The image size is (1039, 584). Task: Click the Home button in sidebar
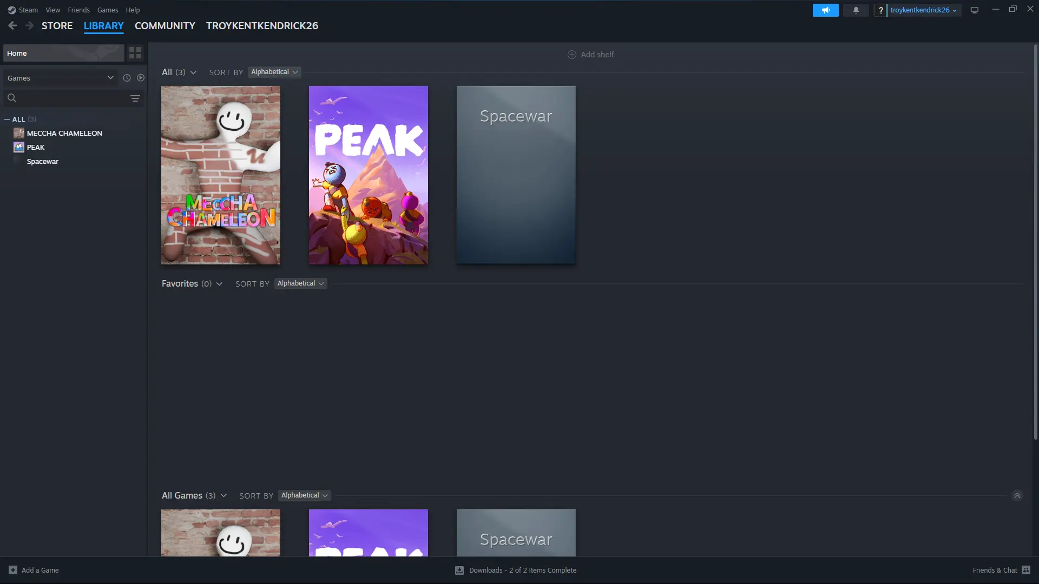click(x=64, y=53)
